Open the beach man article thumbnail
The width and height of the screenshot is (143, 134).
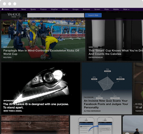tap(133, 125)
